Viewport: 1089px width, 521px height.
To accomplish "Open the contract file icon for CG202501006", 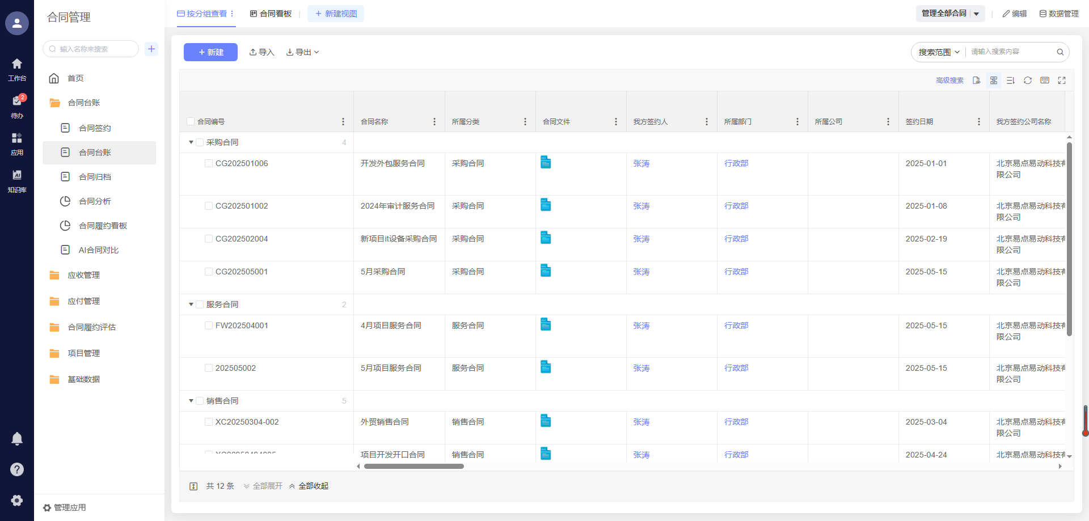I will [x=546, y=163].
